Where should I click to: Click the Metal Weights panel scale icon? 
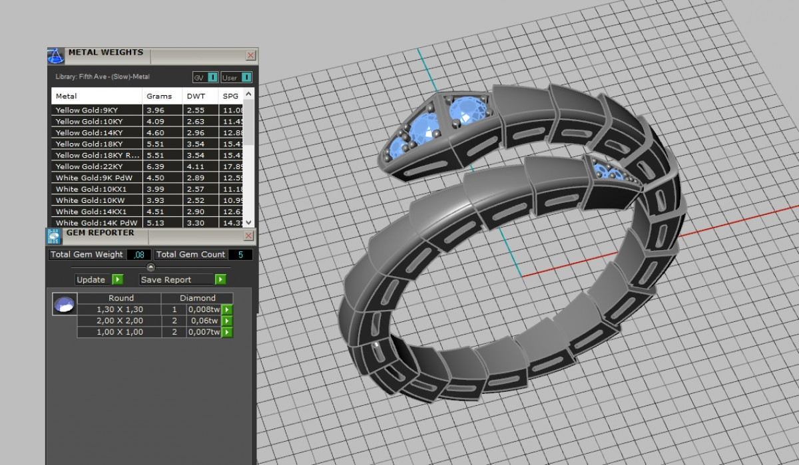[x=55, y=56]
